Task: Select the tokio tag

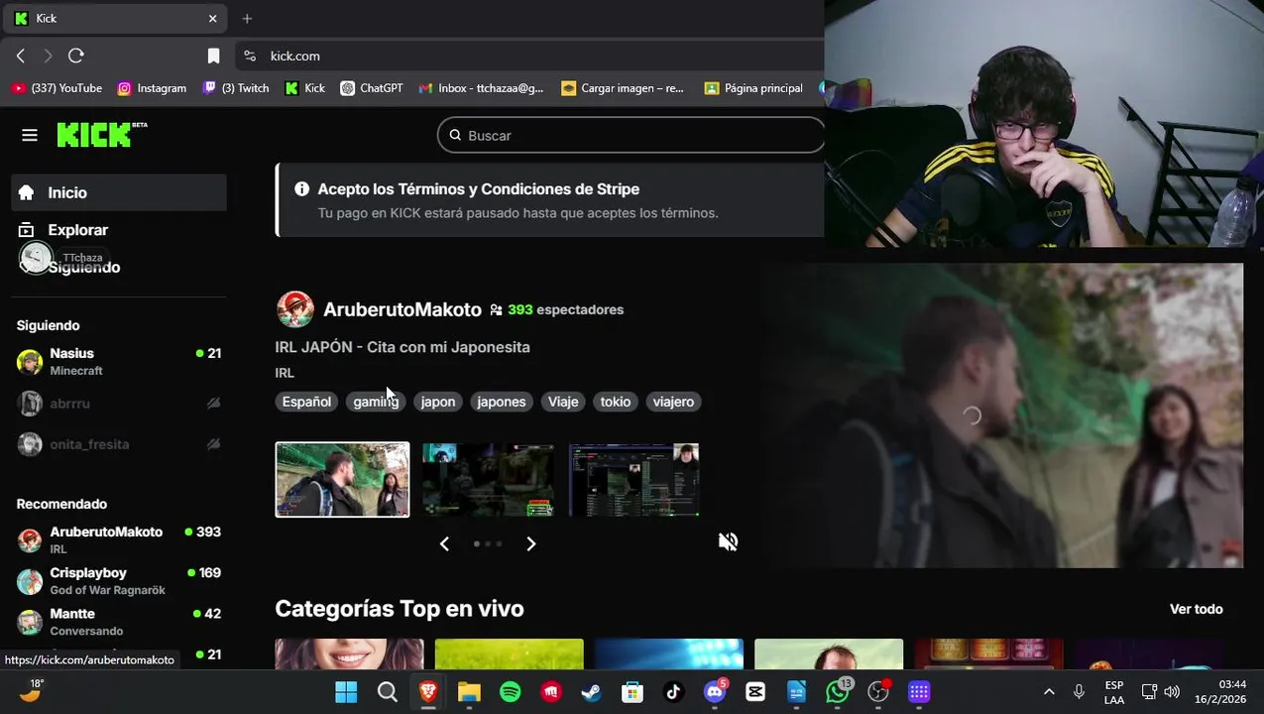Action: [615, 402]
